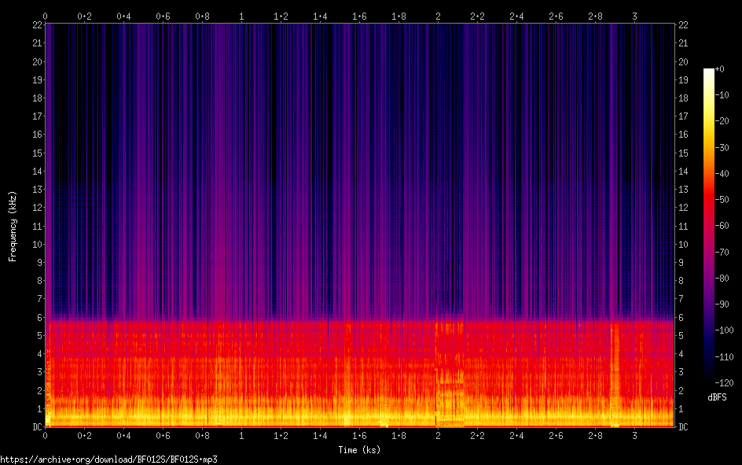Click "DC" on the left frequency axis
This screenshot has width=742, height=465.
point(37,427)
